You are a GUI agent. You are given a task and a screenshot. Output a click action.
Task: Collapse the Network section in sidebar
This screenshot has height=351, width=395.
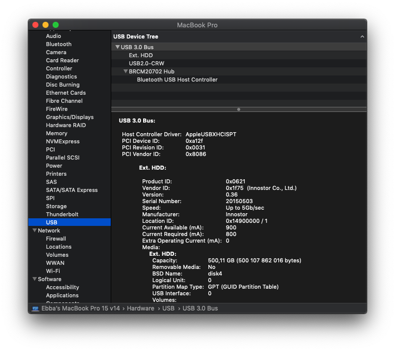pyautogui.click(x=35, y=230)
